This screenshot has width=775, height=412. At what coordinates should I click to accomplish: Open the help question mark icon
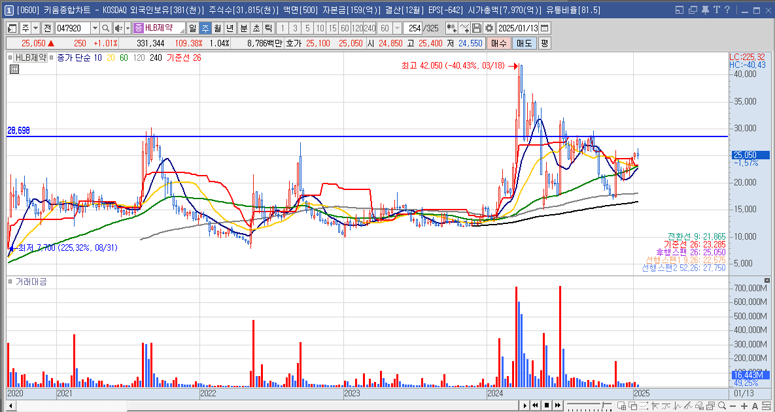(x=727, y=9)
